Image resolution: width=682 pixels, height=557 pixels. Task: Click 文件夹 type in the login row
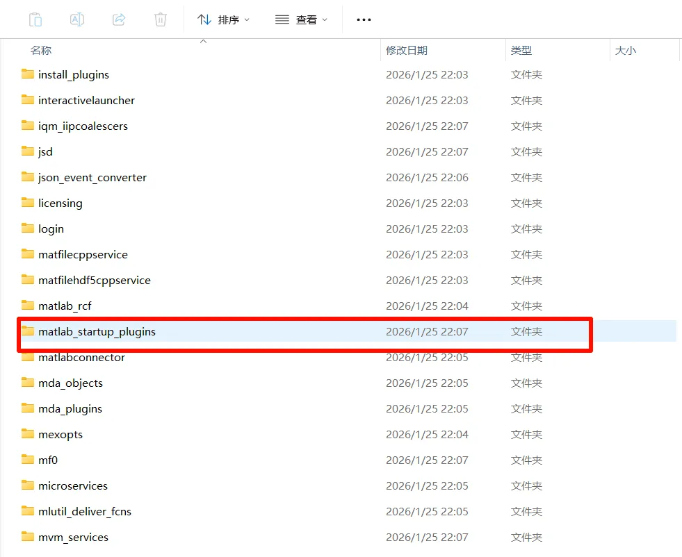click(526, 229)
